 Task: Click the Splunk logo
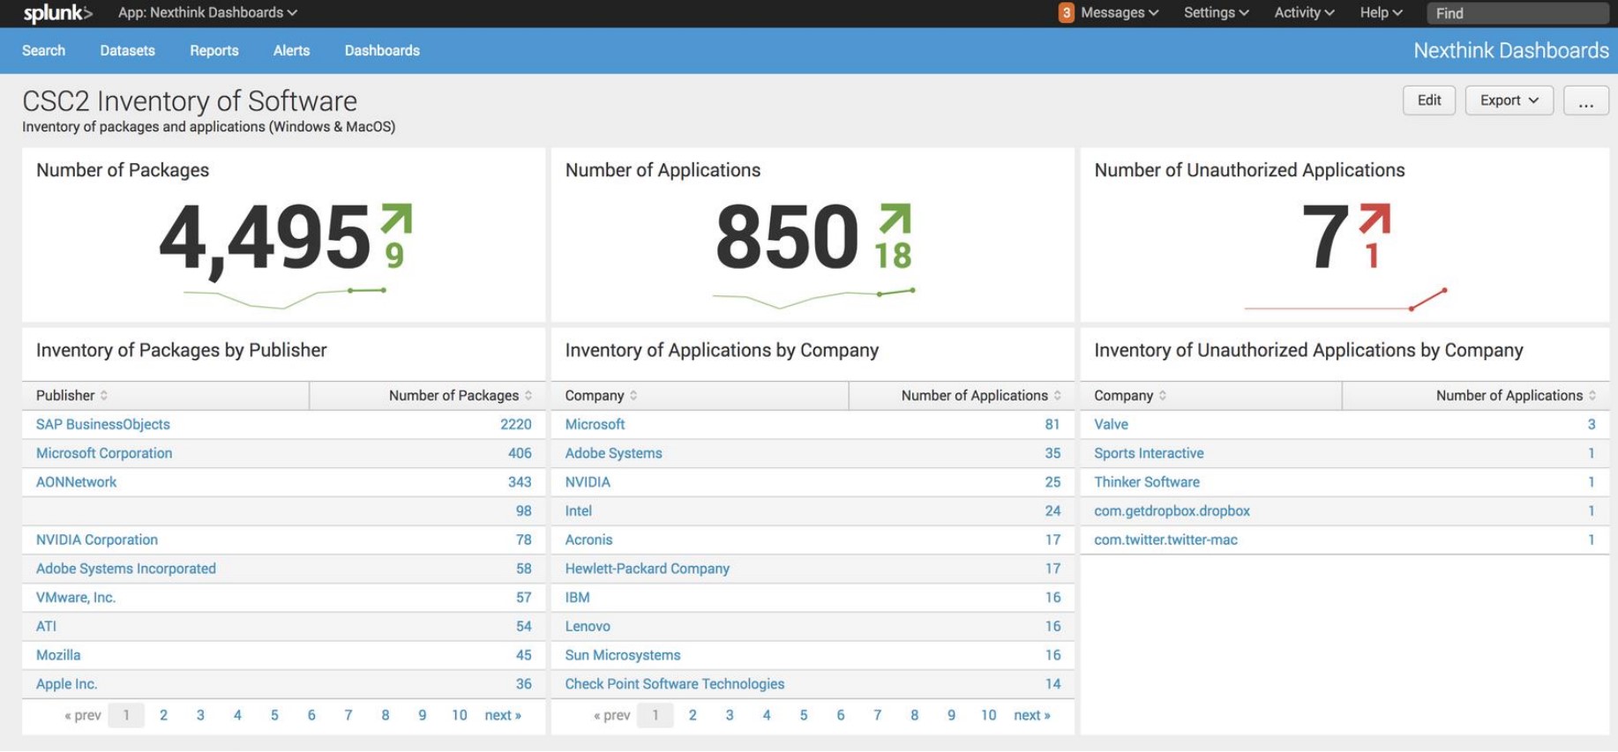(x=56, y=13)
